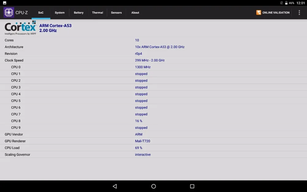Tap the Mali-T720 value

point(142,141)
